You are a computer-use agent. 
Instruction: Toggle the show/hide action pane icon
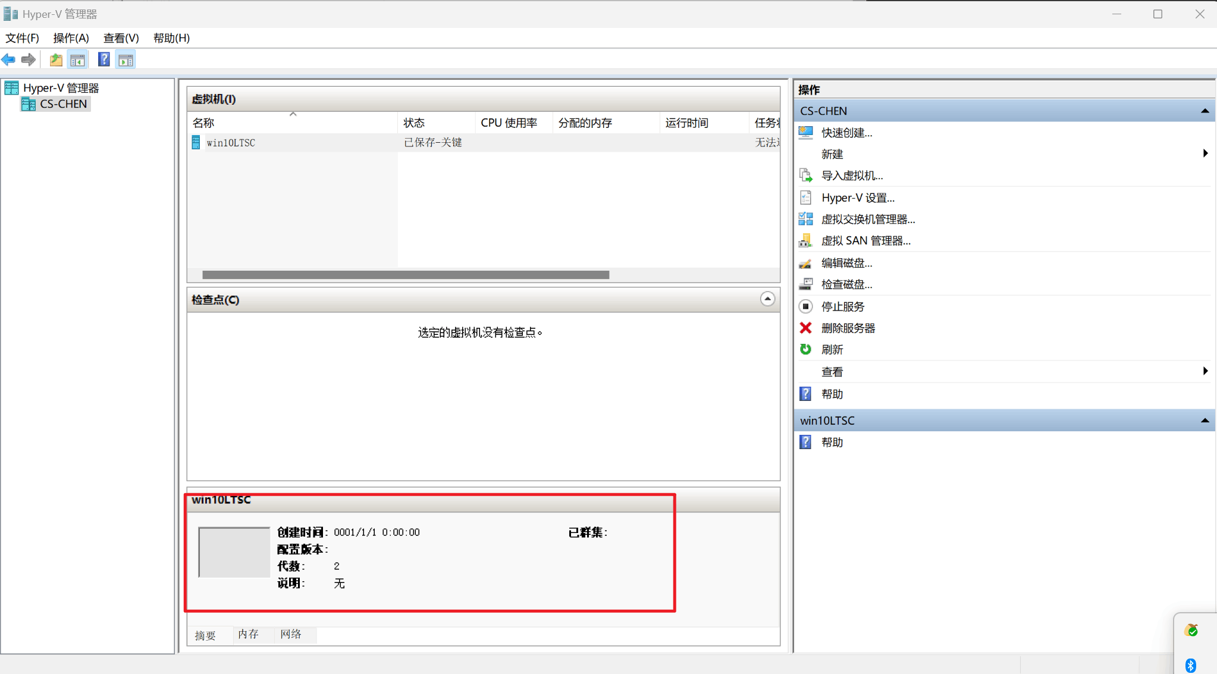(x=126, y=59)
